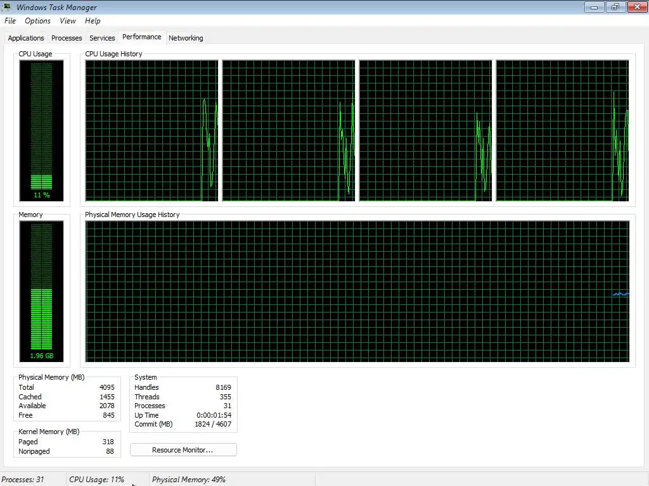Click the Up Time value 0:00:01:54
Image resolution: width=649 pixels, height=486 pixels.
click(214, 415)
